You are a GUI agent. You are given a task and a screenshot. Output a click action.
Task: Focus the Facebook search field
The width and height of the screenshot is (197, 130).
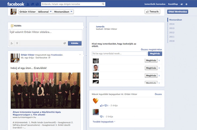(x=71, y=4)
